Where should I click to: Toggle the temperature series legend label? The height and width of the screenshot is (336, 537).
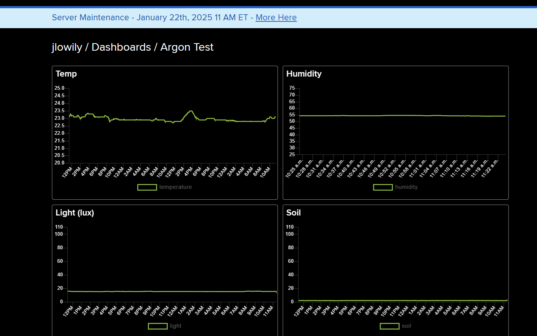(176, 187)
